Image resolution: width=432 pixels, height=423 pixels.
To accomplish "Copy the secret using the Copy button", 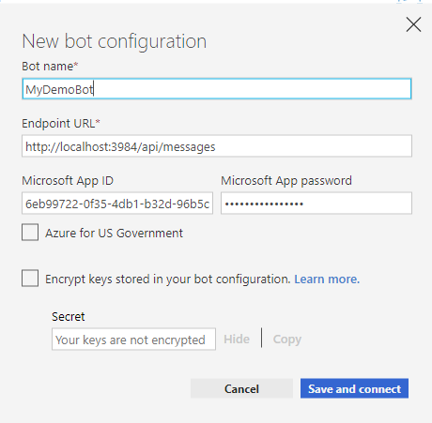I will [287, 340].
